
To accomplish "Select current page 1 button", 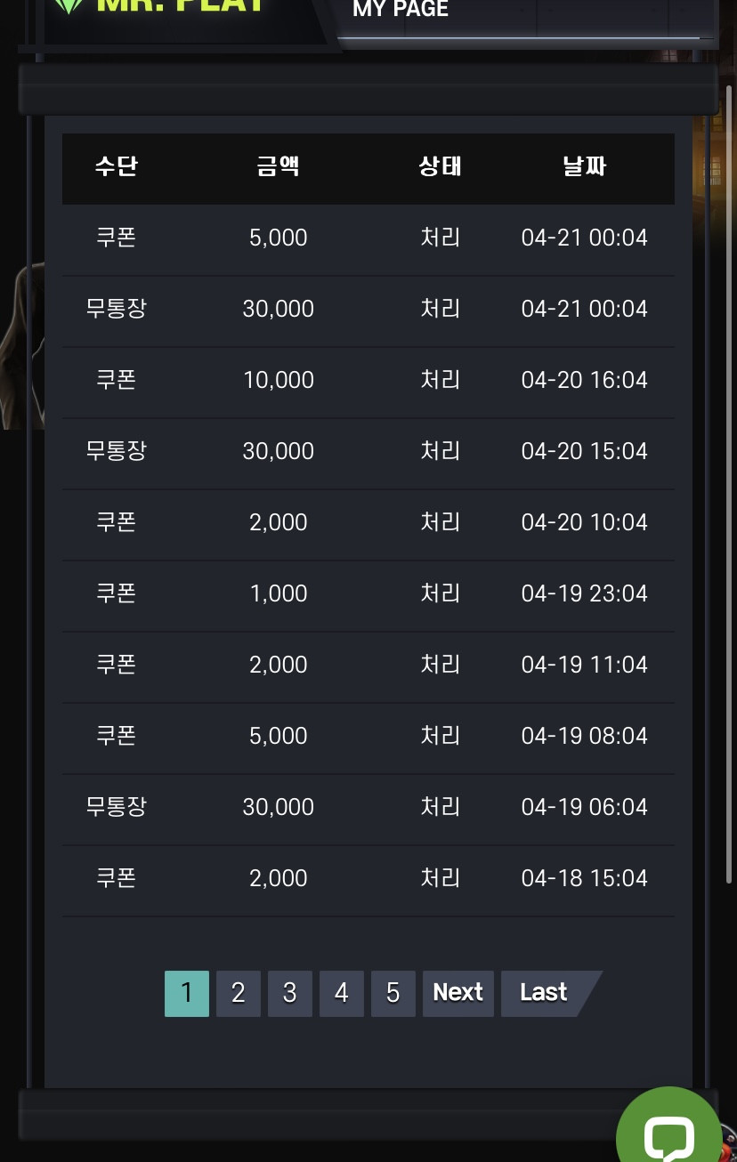I will tap(186, 993).
